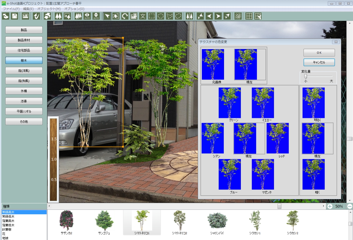
Task: Click the right-pointing triangle toolbar icon
Action: point(218,16)
